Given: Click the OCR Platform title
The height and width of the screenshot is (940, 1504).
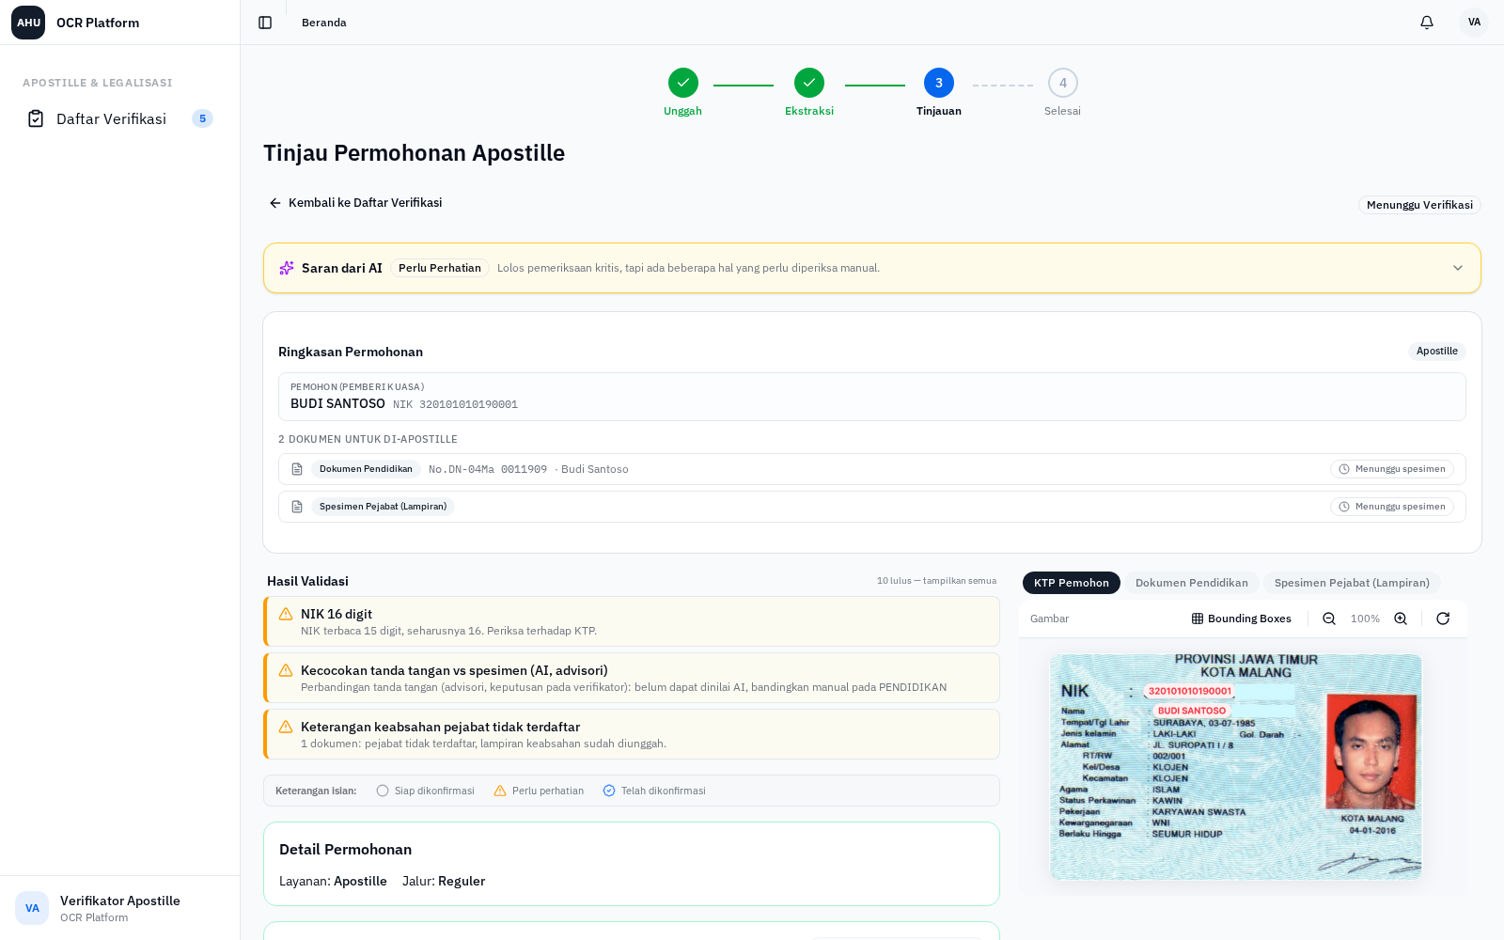Looking at the screenshot, I should 98,23.
